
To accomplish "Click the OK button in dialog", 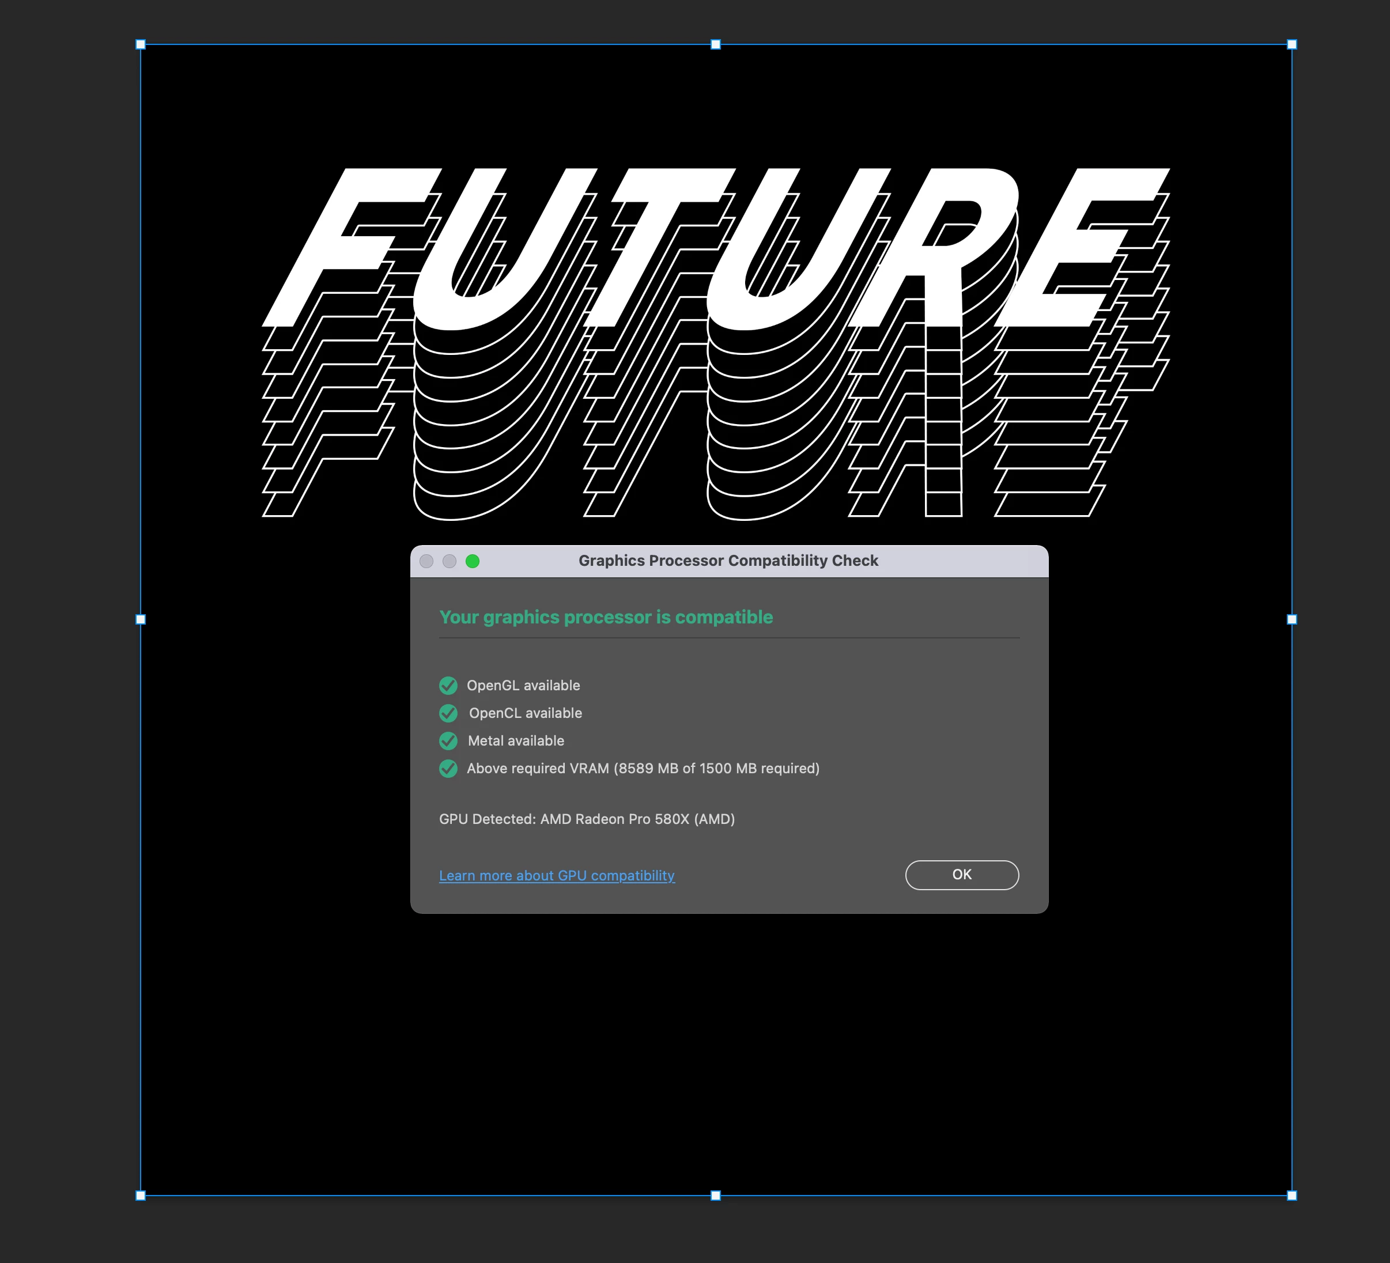I will (962, 875).
